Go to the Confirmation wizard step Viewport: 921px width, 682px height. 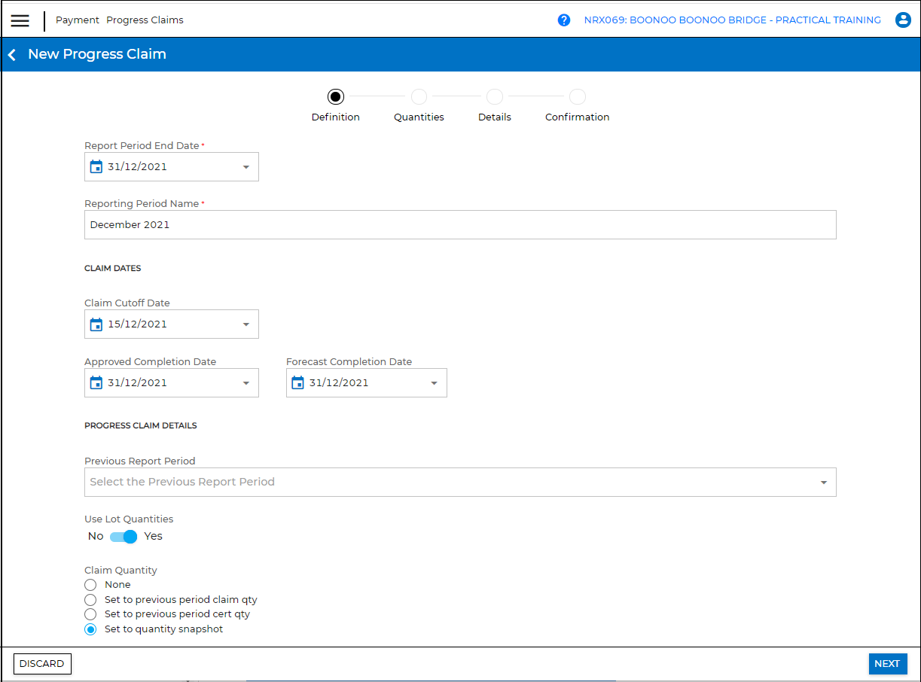pos(578,96)
